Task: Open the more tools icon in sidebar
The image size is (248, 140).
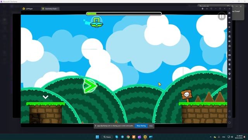Action: [229, 79]
